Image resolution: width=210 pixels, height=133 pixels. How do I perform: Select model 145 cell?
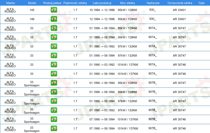pyautogui.click(x=32, y=10)
